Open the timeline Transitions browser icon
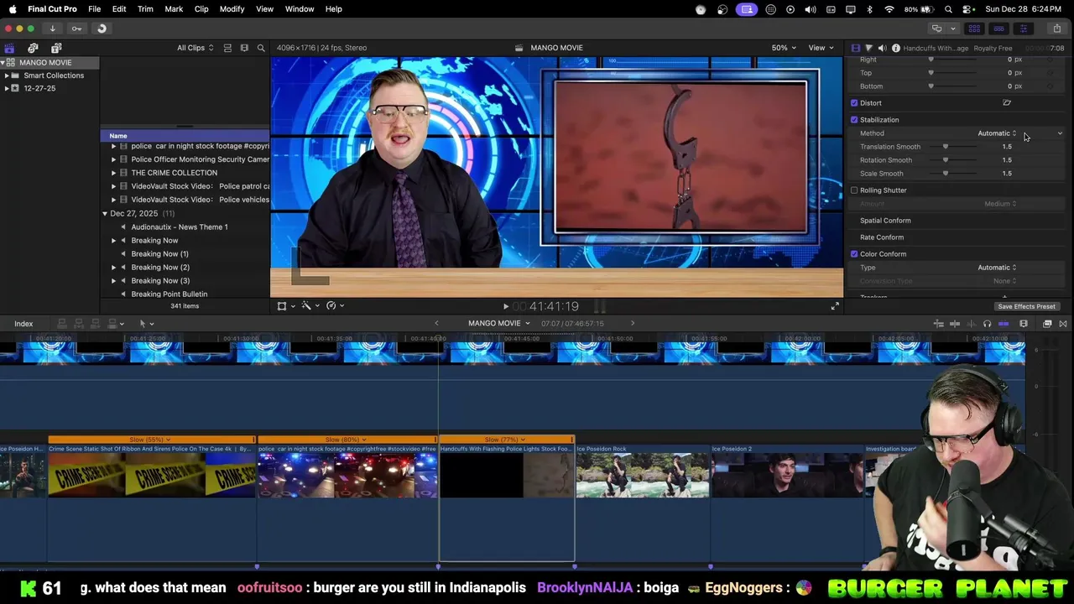This screenshot has height=604, width=1074. point(1063,324)
